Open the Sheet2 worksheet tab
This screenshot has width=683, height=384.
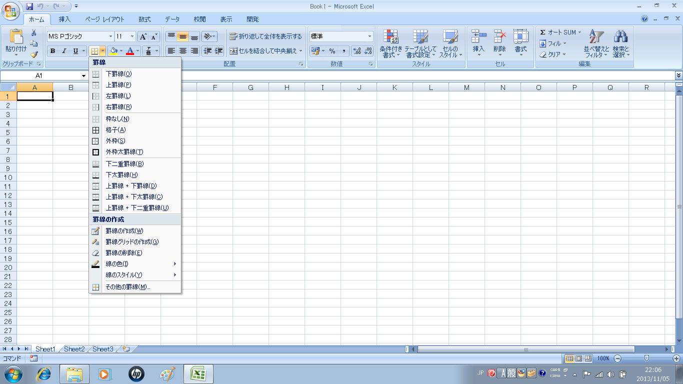click(74, 349)
